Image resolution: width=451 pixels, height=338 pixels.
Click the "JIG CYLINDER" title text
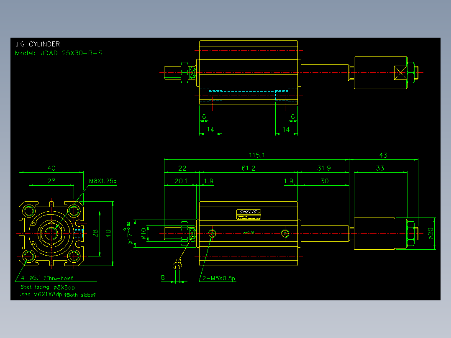38,44
